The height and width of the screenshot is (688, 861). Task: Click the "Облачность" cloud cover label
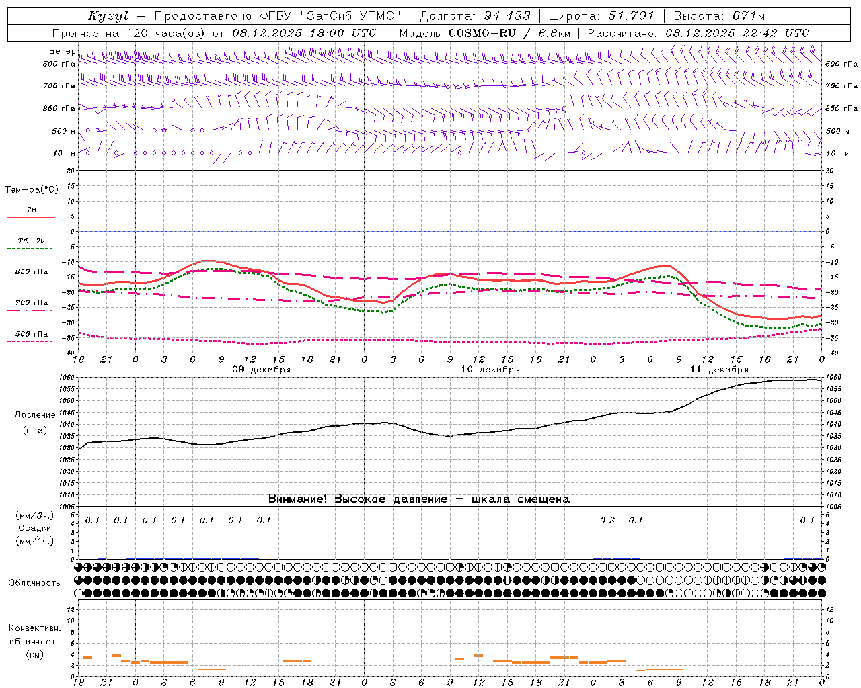coord(34,583)
